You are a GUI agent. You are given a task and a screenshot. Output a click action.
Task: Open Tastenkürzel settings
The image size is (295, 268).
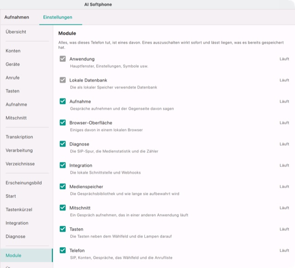click(x=19, y=209)
